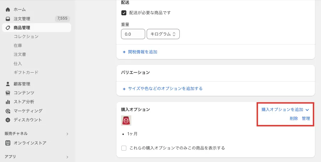Click the Customers person icon
This screenshot has width=321, height=162.
[8, 84]
